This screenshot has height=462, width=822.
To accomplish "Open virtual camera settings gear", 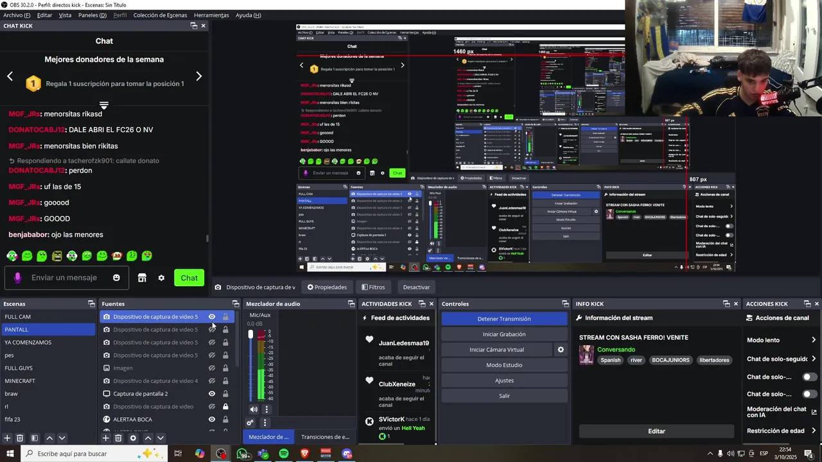I will click(561, 350).
